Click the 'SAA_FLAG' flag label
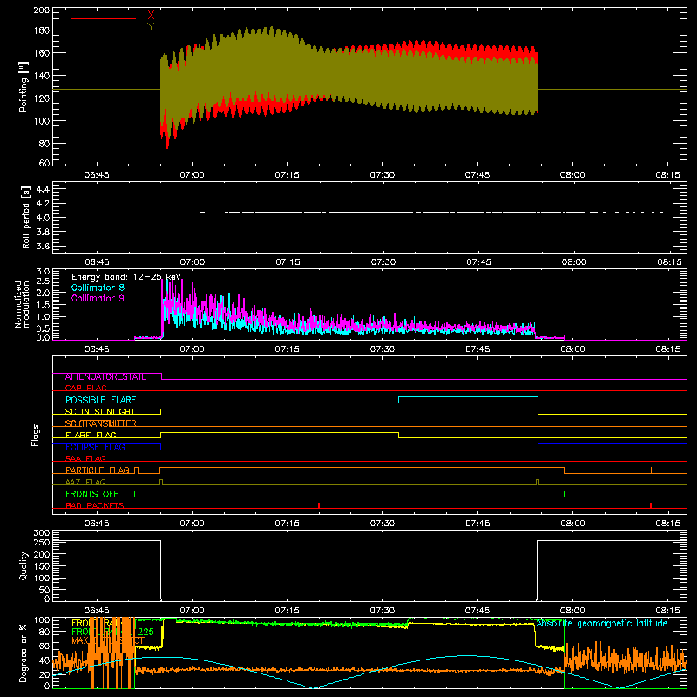The image size is (697, 697). point(85,458)
